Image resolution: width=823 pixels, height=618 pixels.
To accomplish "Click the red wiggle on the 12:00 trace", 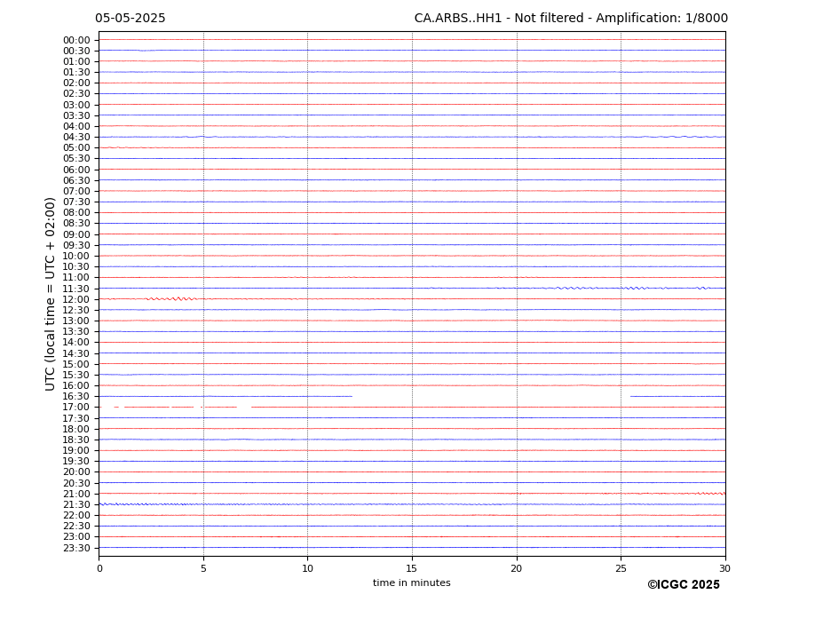I will 171,298.
